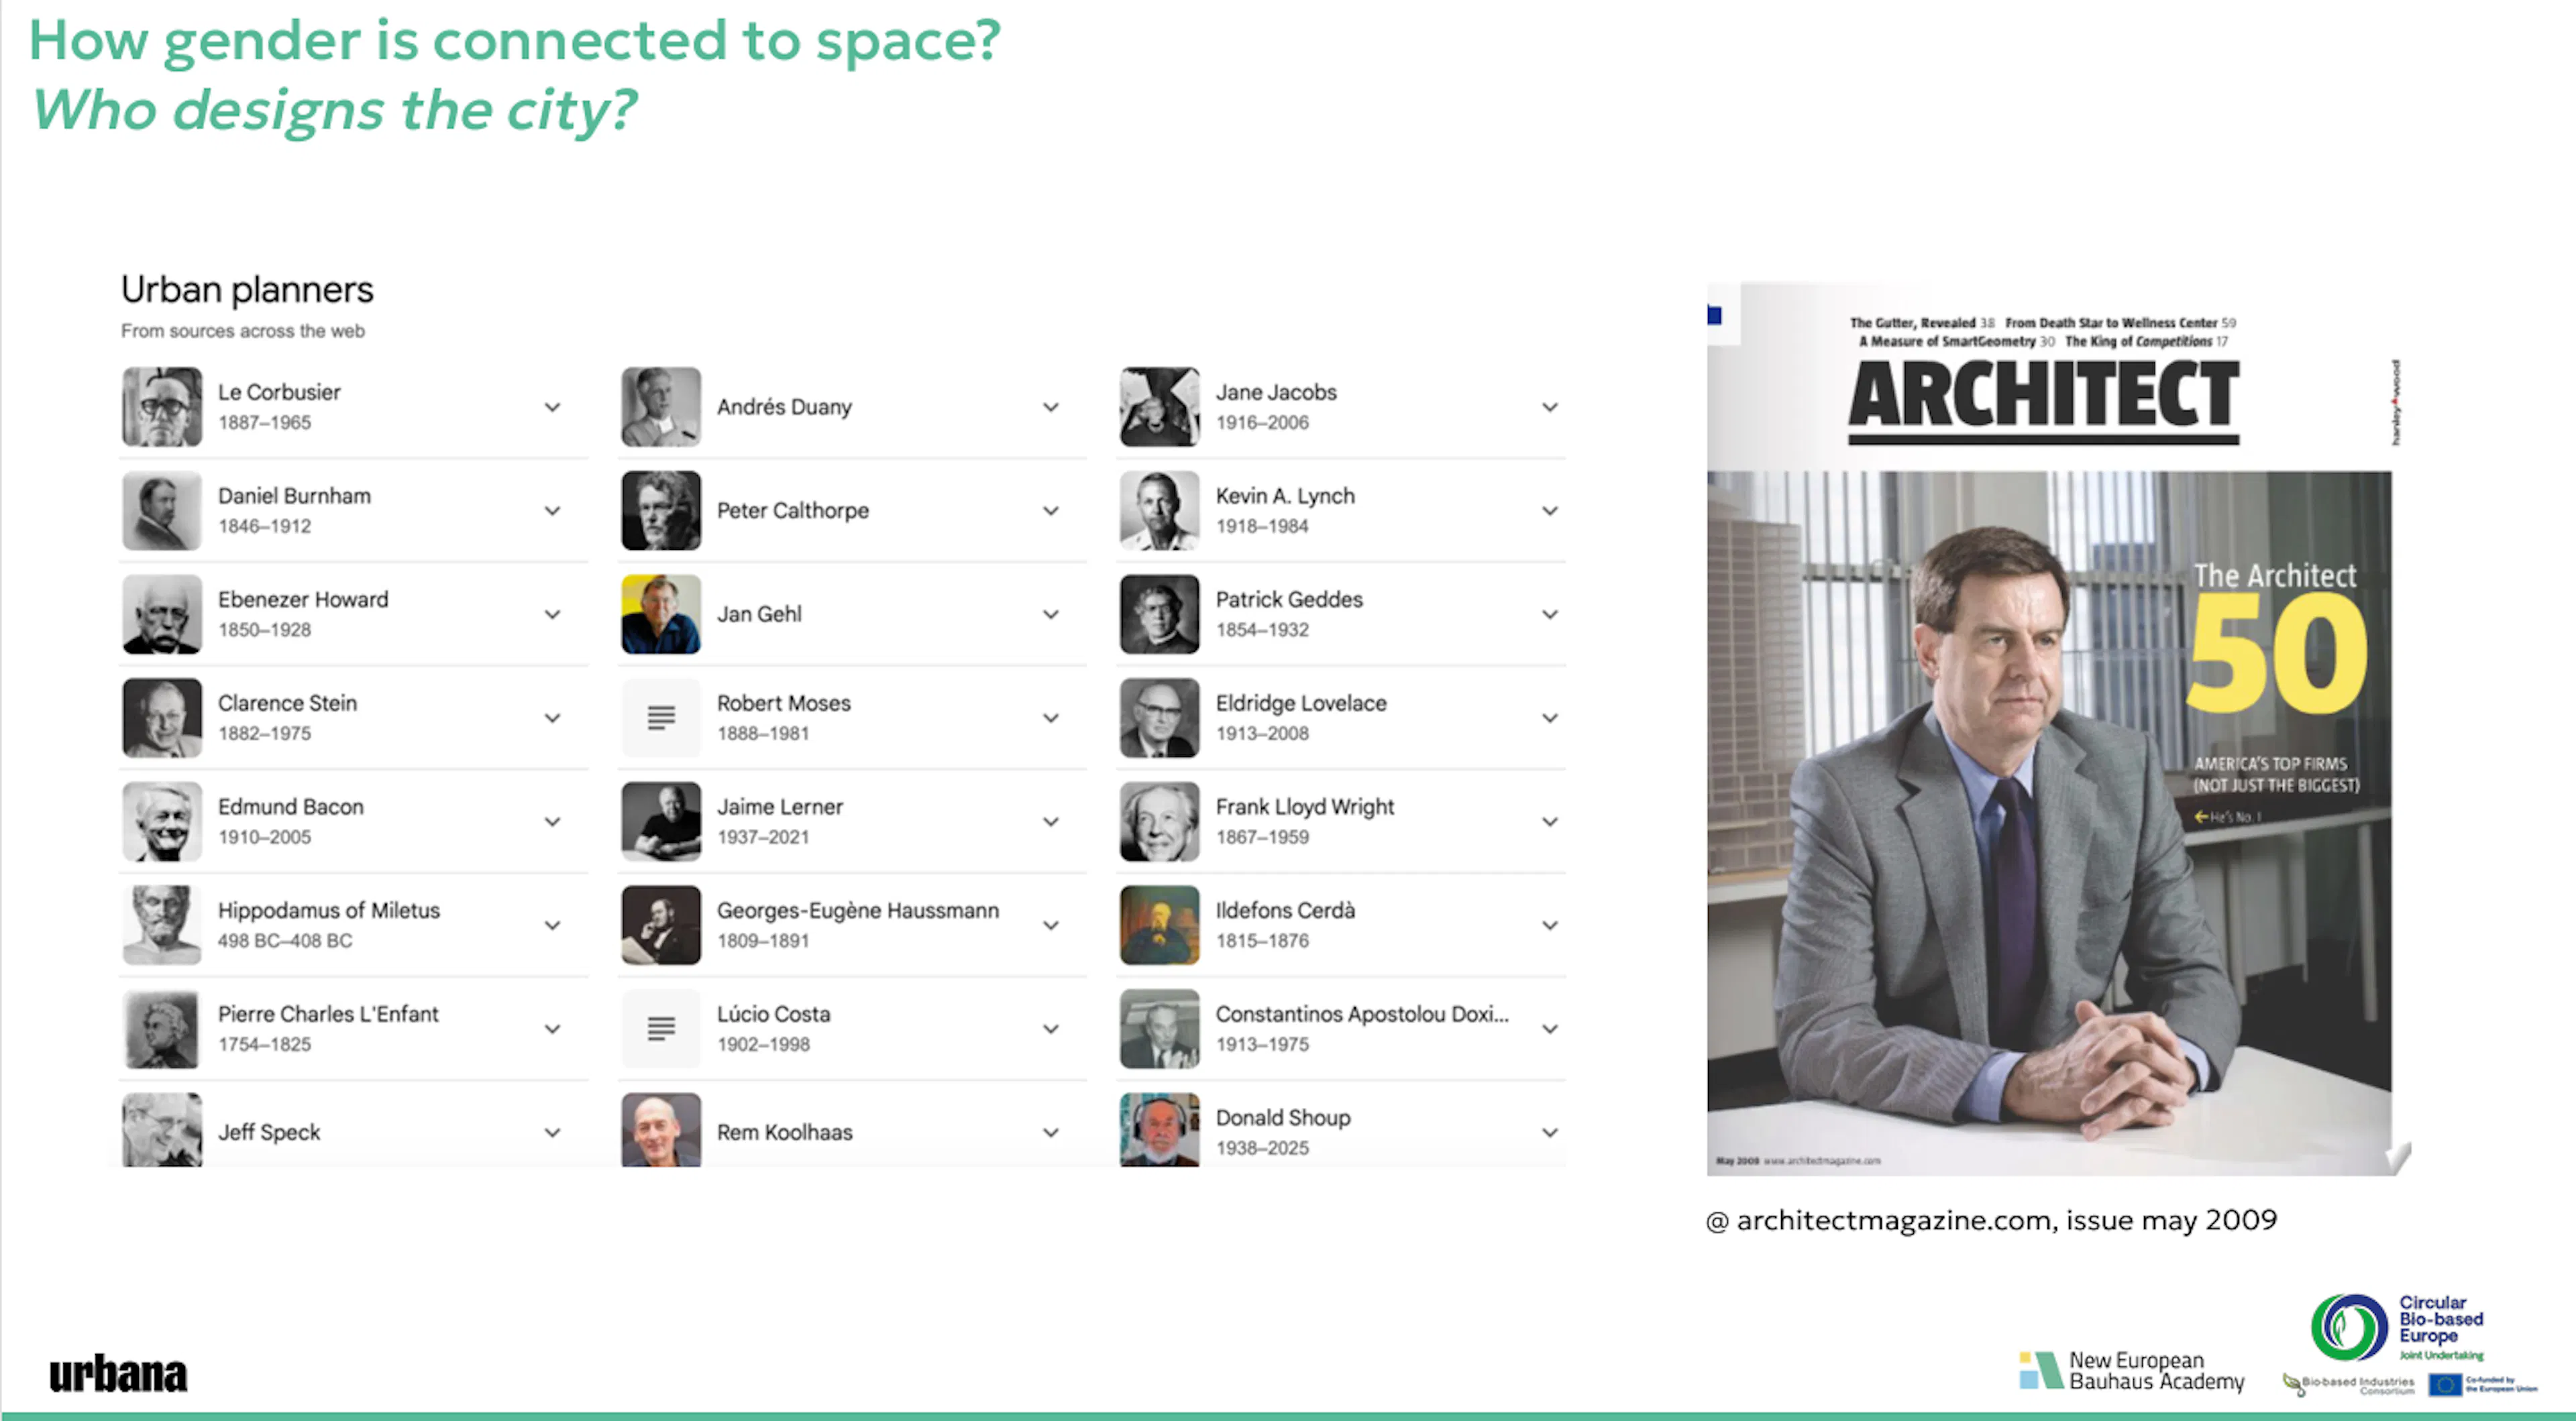Click the Robert Moses placeholder document icon
Image resolution: width=2576 pixels, height=1421 pixels.
[x=661, y=718]
